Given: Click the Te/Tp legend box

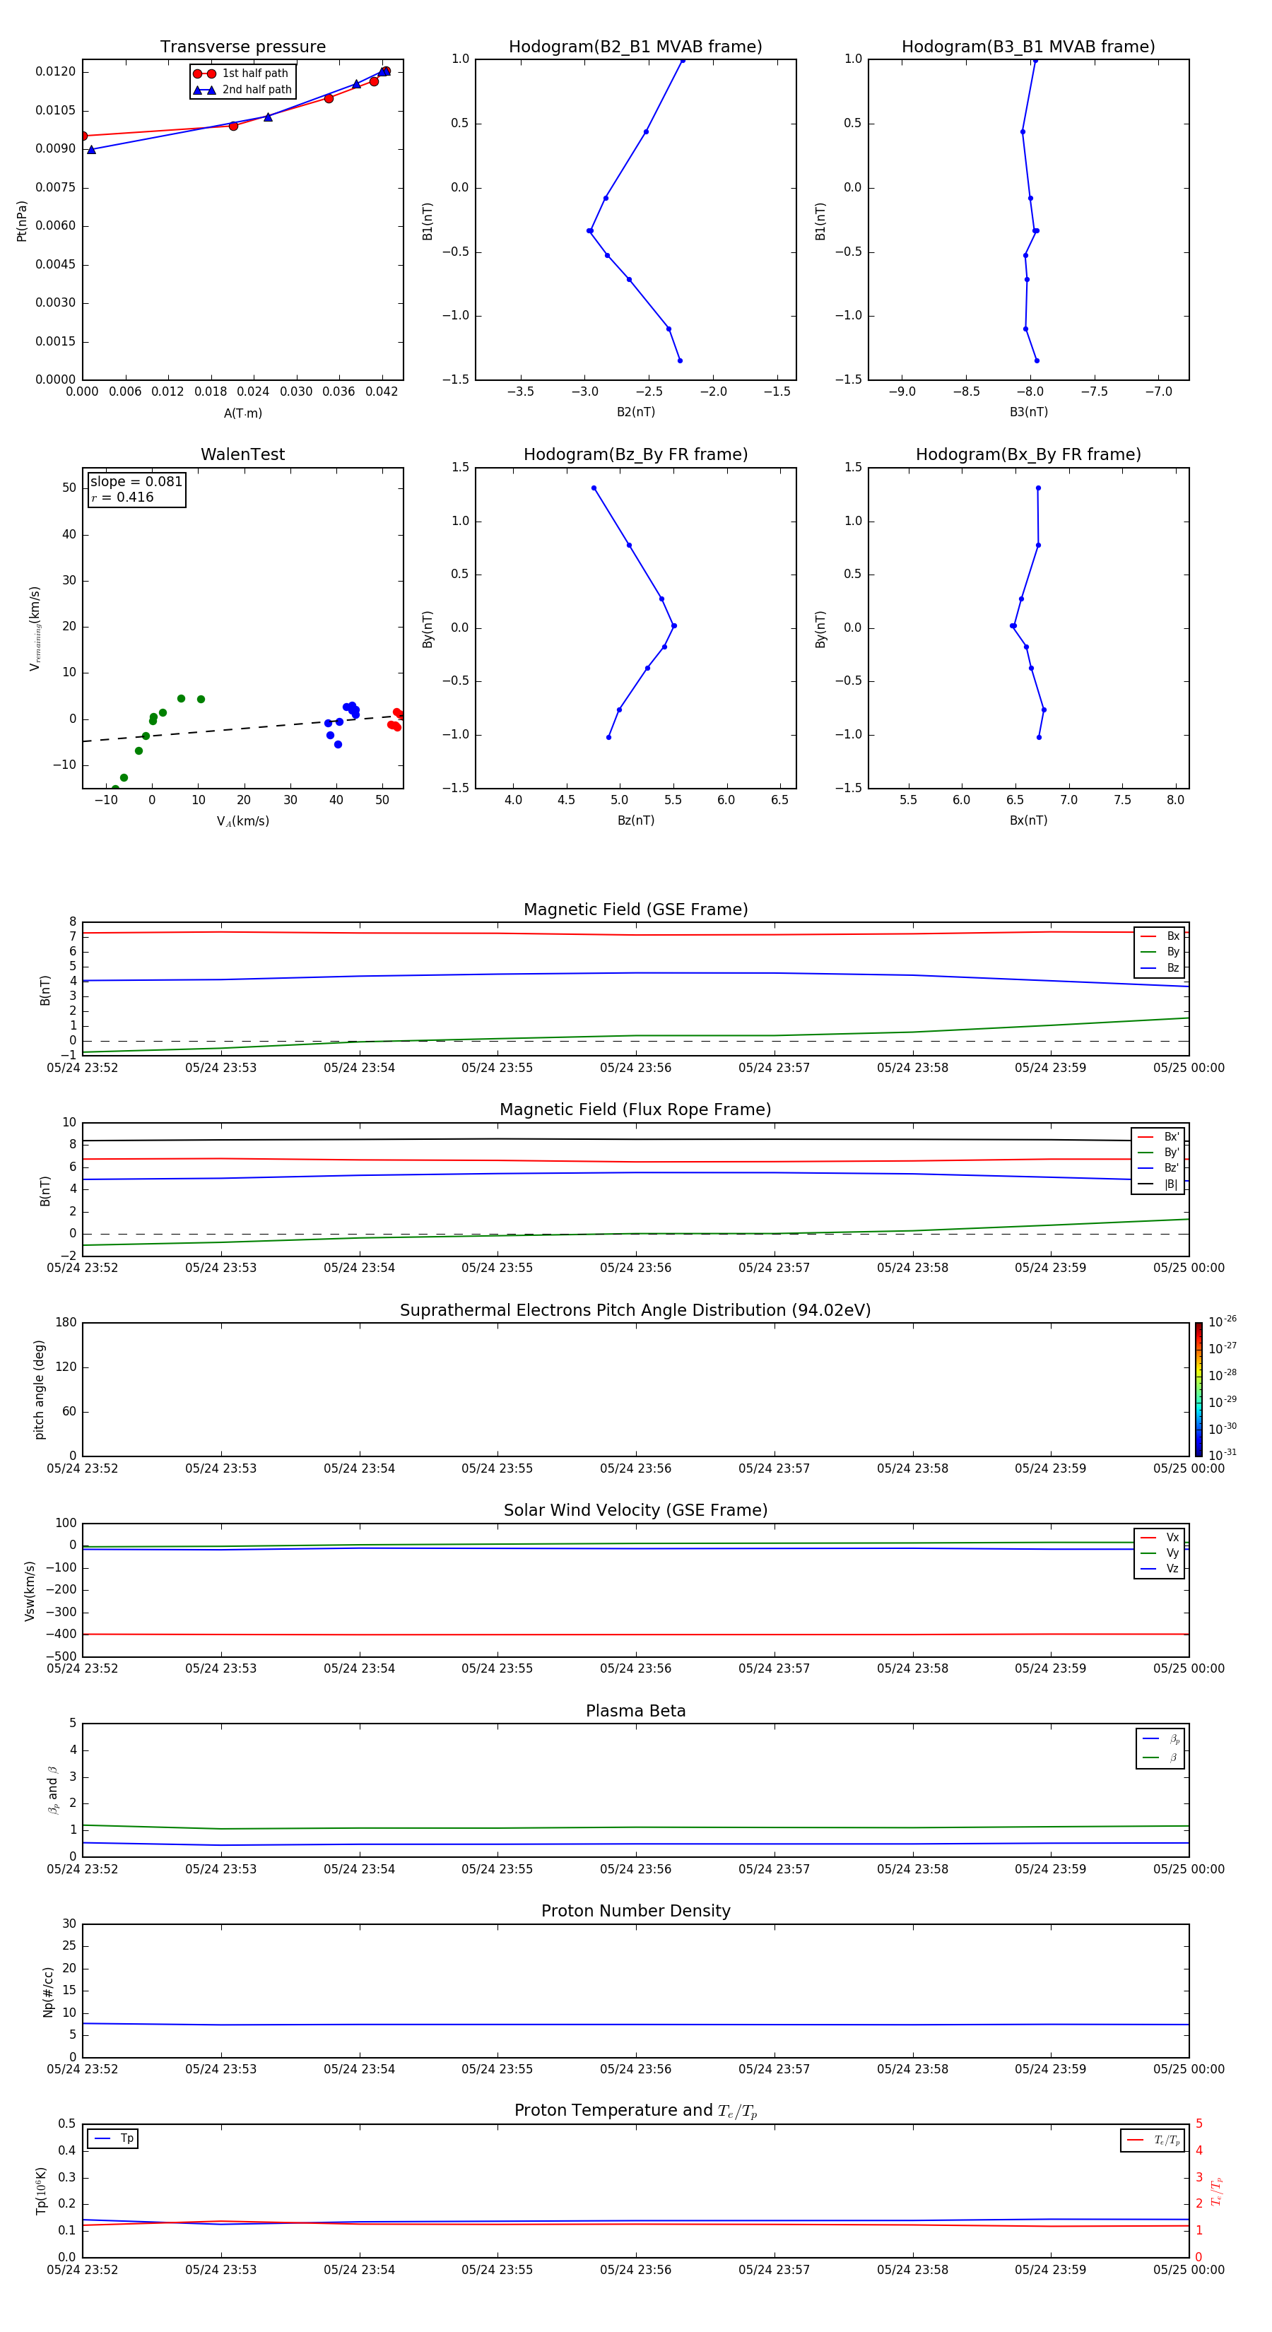Looking at the screenshot, I should [x=1153, y=2141].
